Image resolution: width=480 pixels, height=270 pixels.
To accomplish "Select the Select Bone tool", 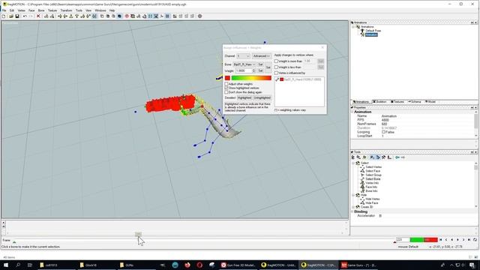I will tap(373, 178).
